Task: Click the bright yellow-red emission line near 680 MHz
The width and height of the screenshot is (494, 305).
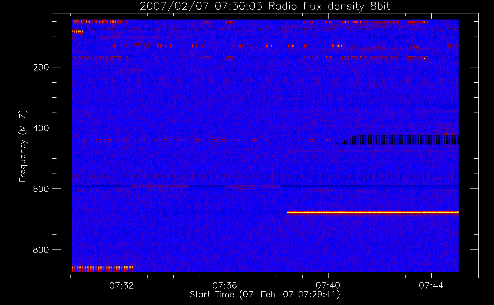Action: click(373, 213)
